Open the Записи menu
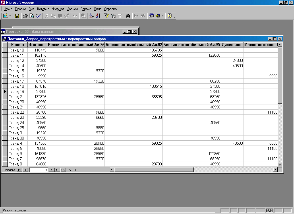 (72, 9)
